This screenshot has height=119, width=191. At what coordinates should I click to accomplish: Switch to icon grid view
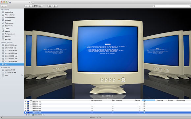pyautogui.click(x=26, y=6)
